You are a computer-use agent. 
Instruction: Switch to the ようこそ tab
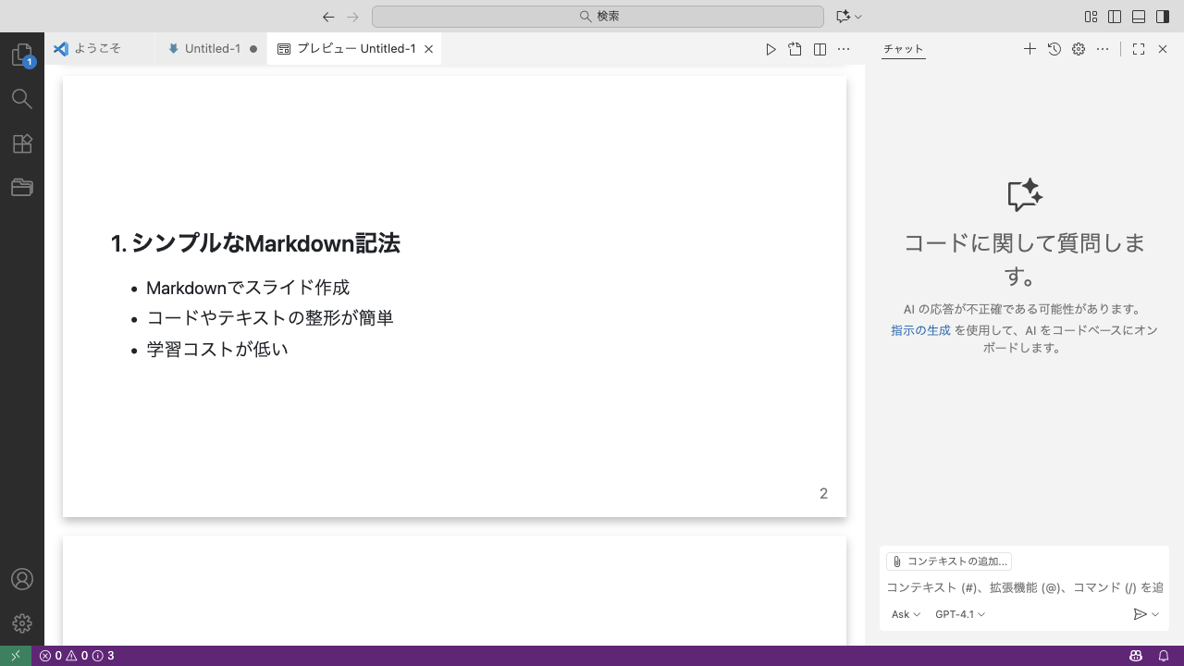(97, 49)
